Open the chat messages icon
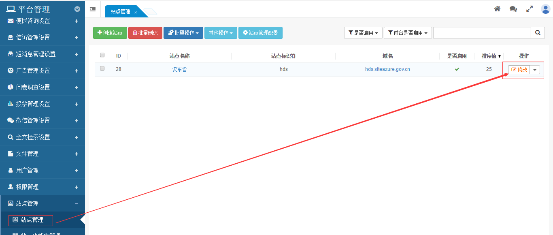 (513, 9)
